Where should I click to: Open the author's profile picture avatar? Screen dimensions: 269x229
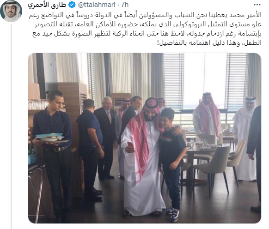tap(11, 11)
